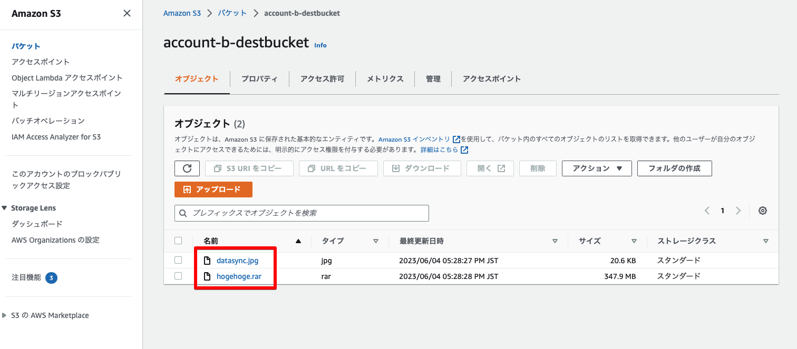Screen dimensions: 797x349
Task: Switch to the 管理 tab
Action: pyautogui.click(x=433, y=79)
